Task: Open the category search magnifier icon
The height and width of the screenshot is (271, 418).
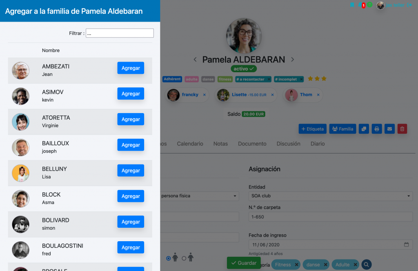Action: (x=366, y=264)
